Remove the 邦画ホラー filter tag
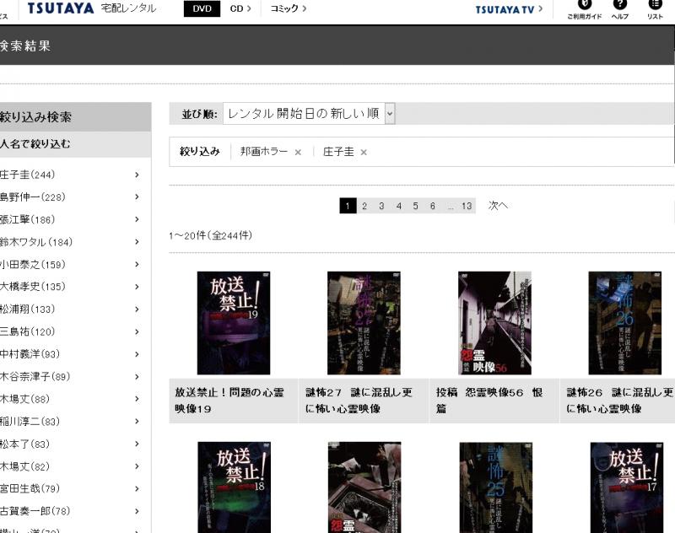675x533 pixels. 298,153
